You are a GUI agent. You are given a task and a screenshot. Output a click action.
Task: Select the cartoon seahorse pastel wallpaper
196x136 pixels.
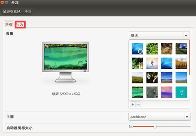click(x=152, y=63)
